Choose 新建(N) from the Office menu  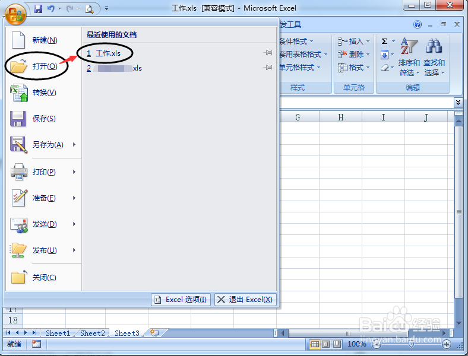(43, 40)
